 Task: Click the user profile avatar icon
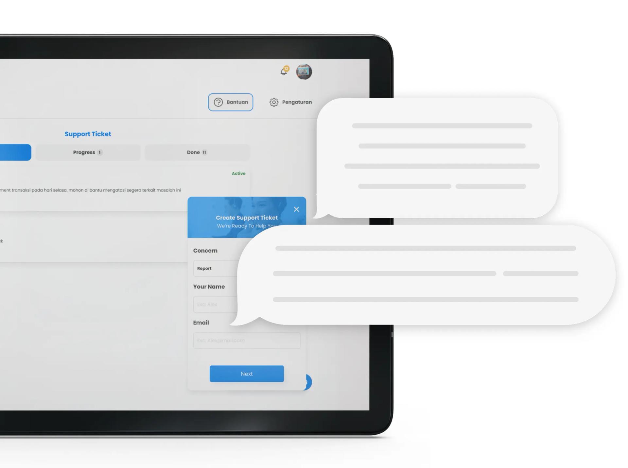click(x=304, y=71)
